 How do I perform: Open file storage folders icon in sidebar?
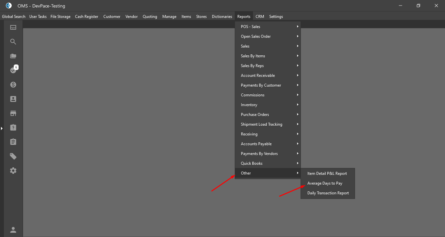13,56
